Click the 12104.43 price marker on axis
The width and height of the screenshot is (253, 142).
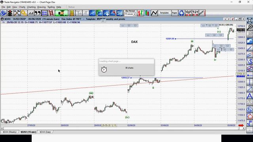point(241,74)
